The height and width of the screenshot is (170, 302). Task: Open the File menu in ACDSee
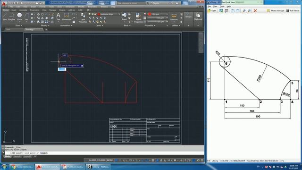tap(209, 7)
